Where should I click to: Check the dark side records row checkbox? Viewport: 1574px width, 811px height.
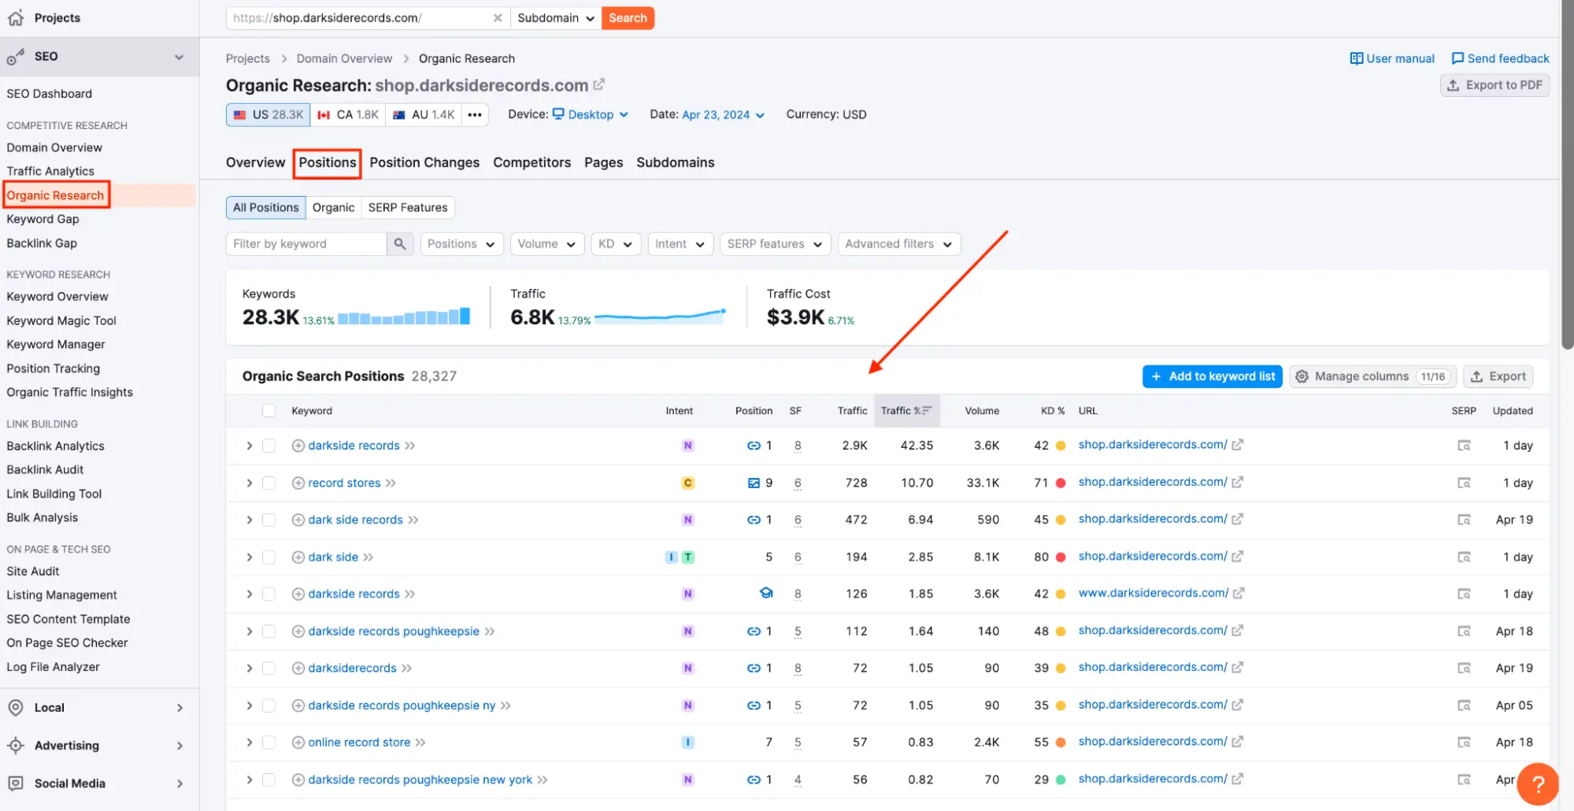point(269,520)
